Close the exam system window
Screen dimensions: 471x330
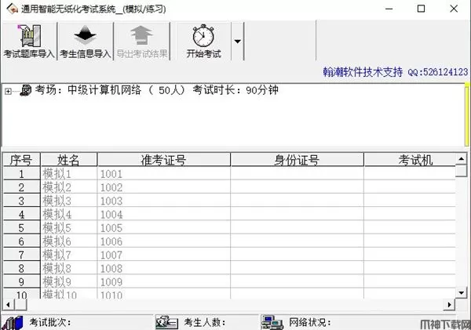pyautogui.click(x=454, y=9)
